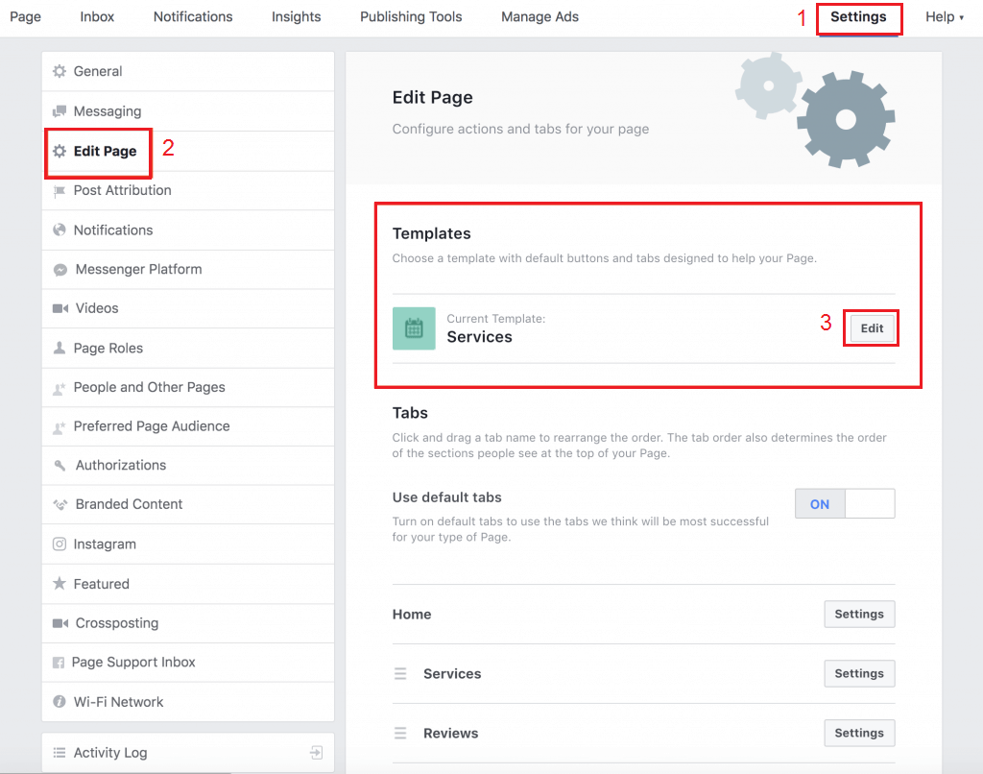This screenshot has width=983, height=774.
Task: Click the Services drag handle
Action: [401, 673]
